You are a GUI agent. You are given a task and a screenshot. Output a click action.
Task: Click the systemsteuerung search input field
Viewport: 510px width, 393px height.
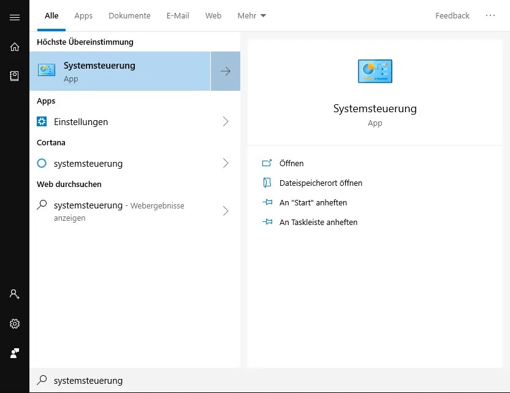pos(123,380)
